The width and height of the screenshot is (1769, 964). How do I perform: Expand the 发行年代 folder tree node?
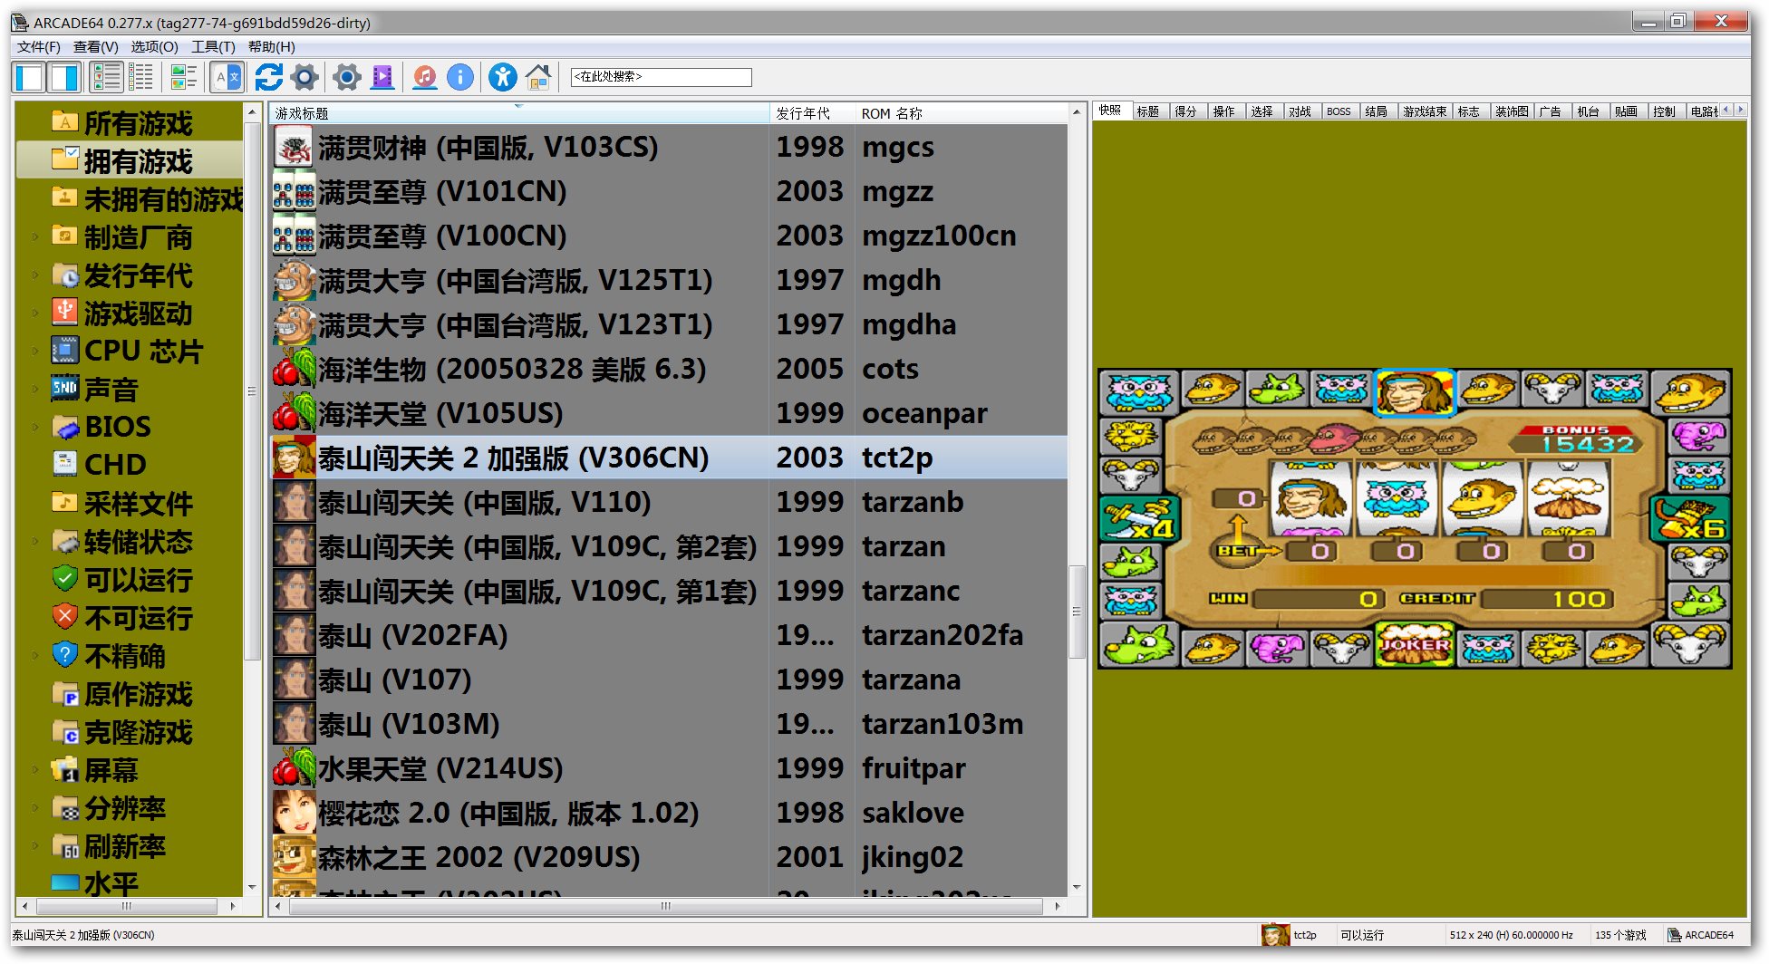pyautogui.click(x=35, y=275)
